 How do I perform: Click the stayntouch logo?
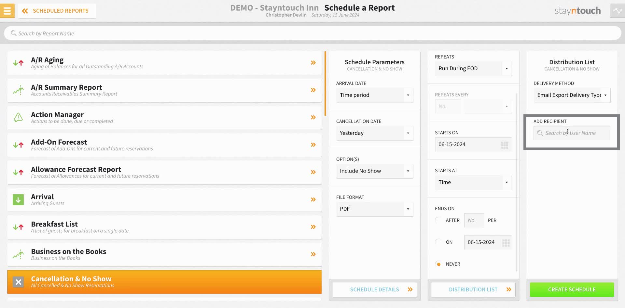tap(578, 11)
